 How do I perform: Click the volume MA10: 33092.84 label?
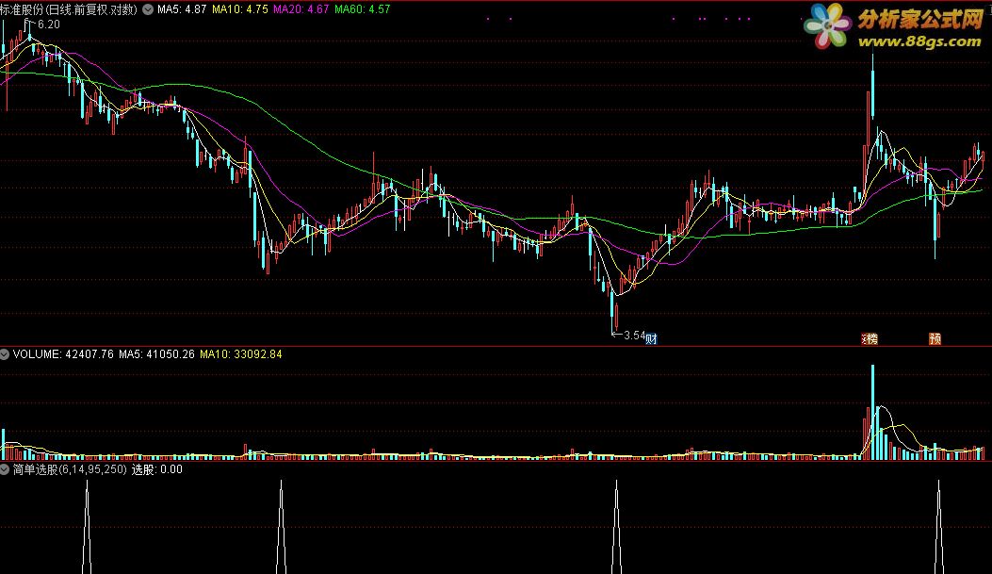pos(241,354)
